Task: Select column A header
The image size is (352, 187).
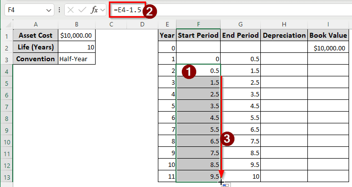Action: click(35, 24)
